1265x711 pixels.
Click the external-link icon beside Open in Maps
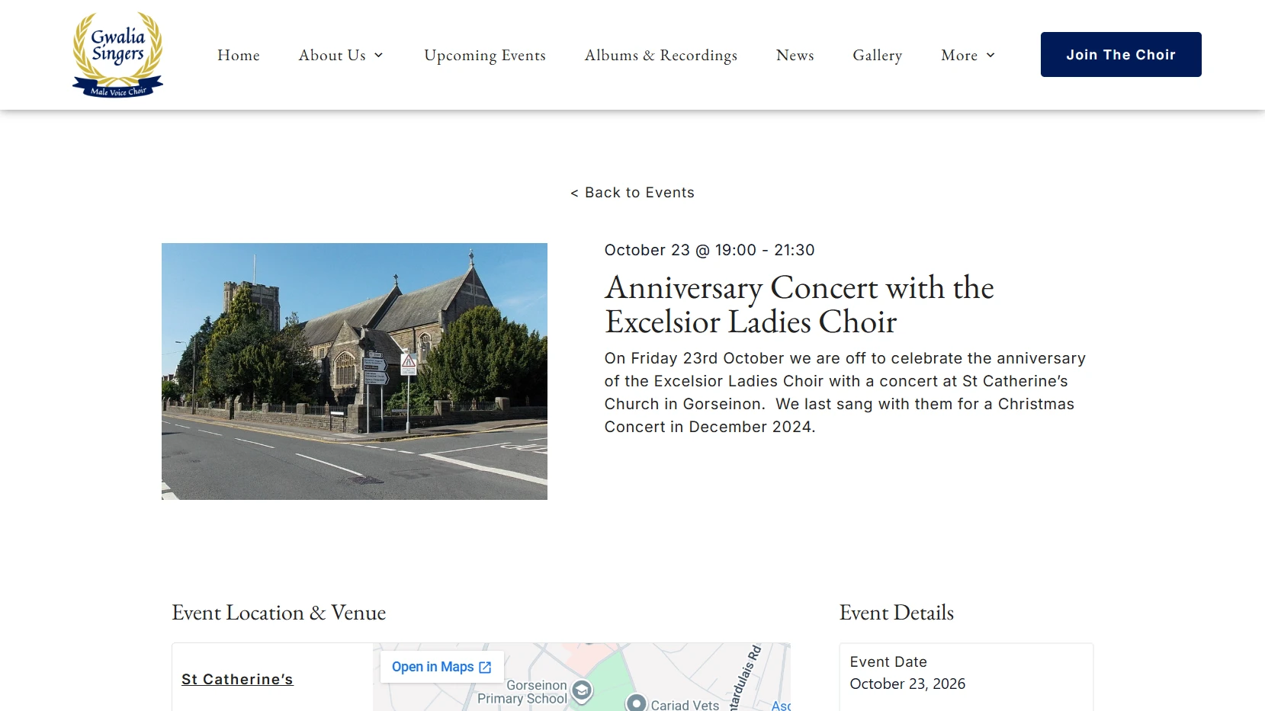point(485,668)
